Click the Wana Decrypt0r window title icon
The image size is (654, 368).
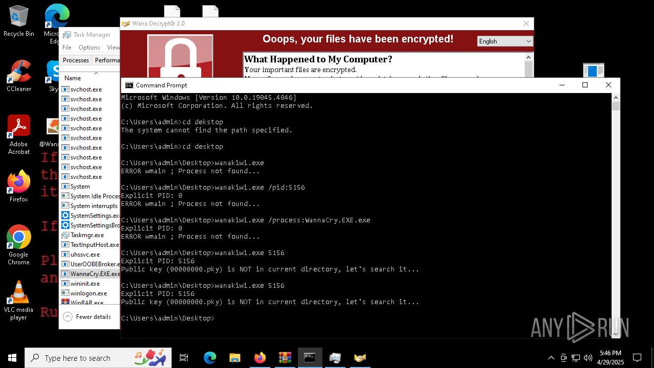pyautogui.click(x=126, y=24)
